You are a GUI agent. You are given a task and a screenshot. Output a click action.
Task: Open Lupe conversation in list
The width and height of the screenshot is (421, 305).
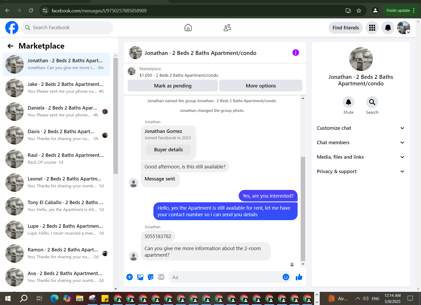click(57, 230)
